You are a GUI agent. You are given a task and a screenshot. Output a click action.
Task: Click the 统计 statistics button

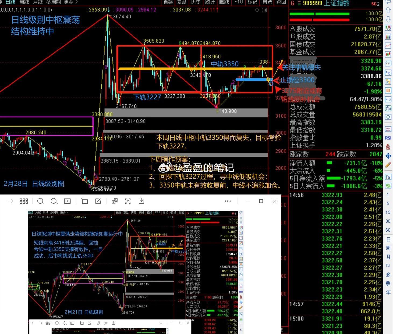pos(210,2)
